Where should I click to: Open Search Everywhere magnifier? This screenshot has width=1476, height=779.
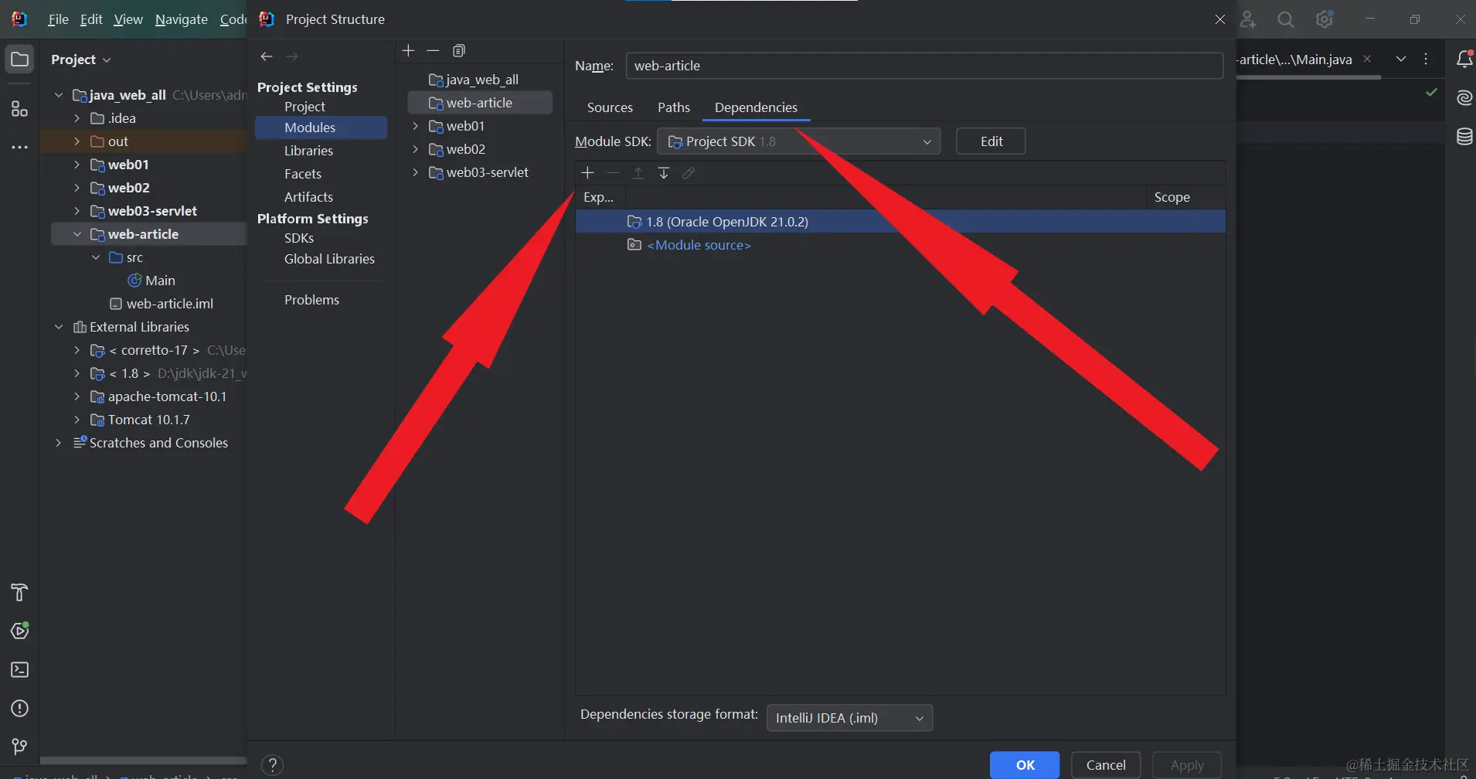pyautogui.click(x=1286, y=19)
